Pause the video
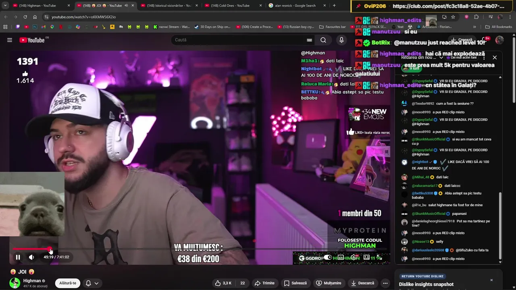 tap(18, 257)
